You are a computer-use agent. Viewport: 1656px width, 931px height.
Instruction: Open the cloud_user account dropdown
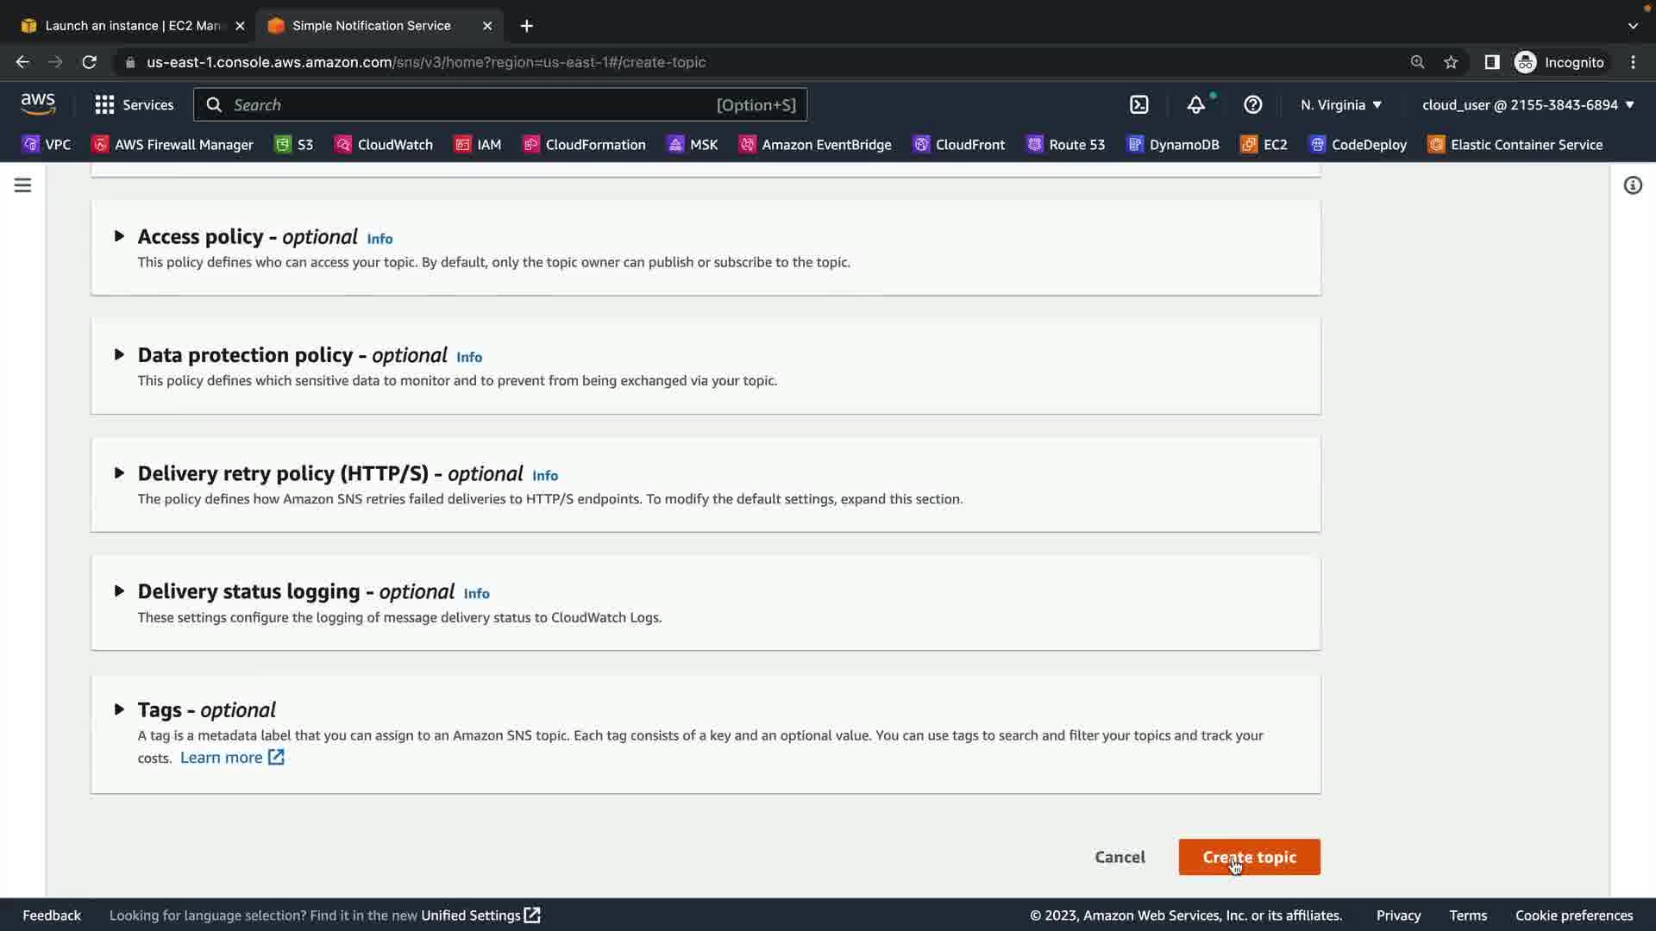1527,105
